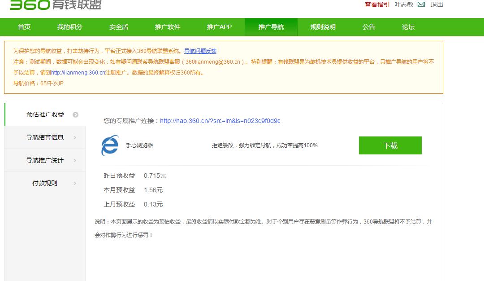Click the 您的专属推广连接 label

[x=131, y=121]
